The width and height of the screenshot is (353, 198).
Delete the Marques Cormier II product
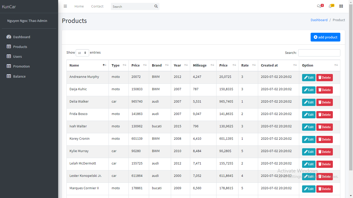point(325,189)
